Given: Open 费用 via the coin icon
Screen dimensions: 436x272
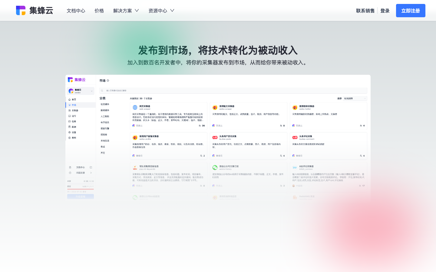Looking at the screenshot, I should (69, 138).
